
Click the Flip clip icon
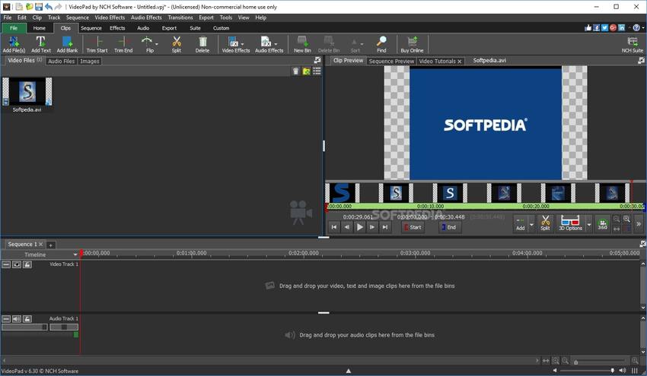click(x=148, y=44)
